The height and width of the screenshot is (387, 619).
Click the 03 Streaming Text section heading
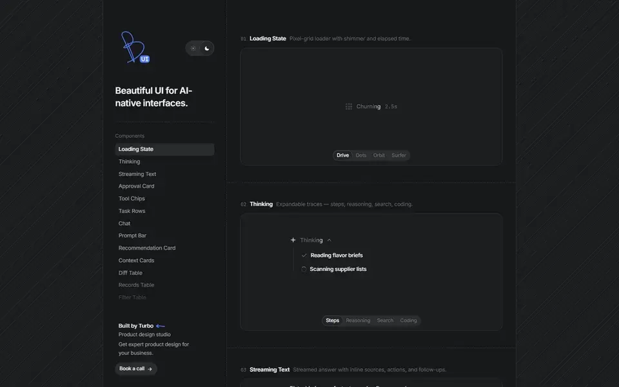[x=265, y=370]
